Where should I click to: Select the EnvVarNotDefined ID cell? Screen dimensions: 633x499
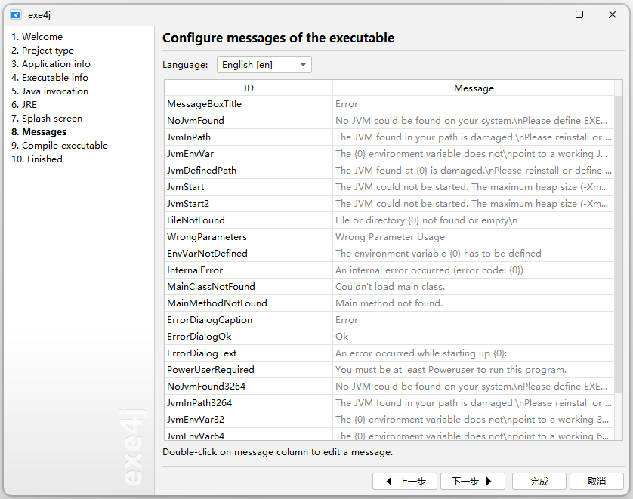(249, 254)
